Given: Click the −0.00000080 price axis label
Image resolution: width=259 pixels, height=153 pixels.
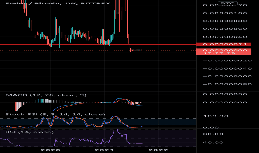Looking at the screenshot, I should click(x=227, y=84).
